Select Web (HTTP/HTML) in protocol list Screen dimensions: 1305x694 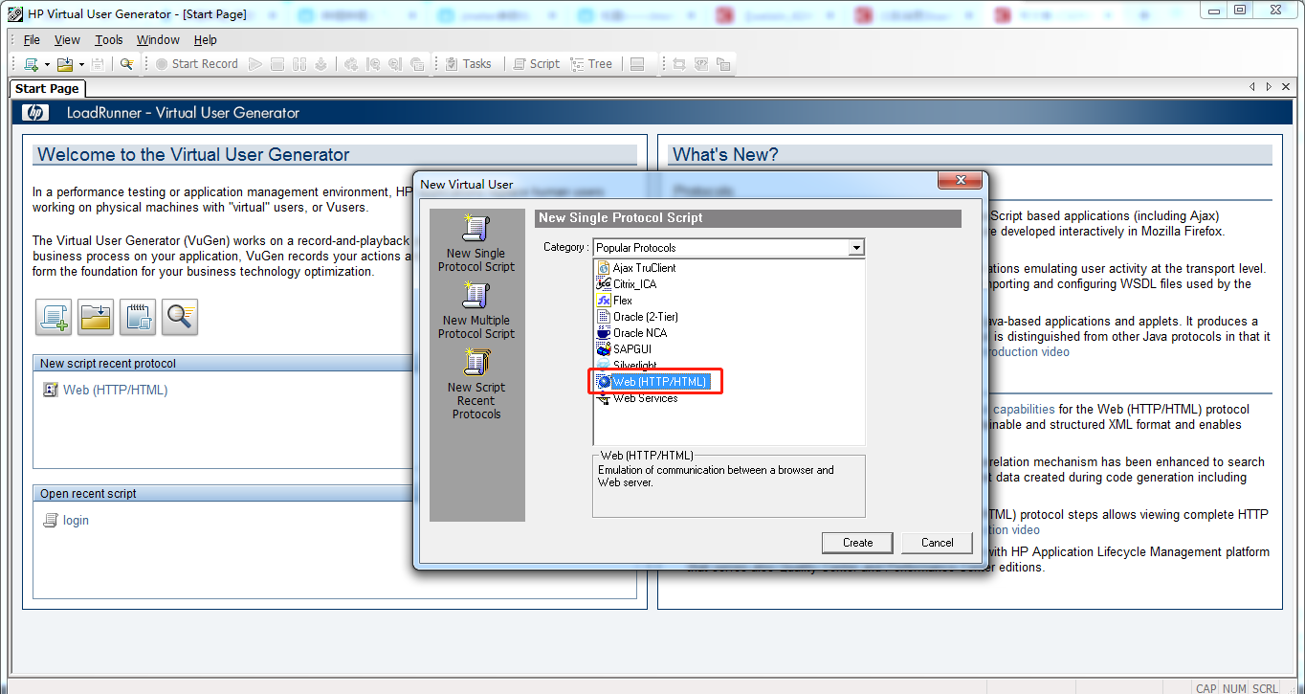tap(652, 382)
